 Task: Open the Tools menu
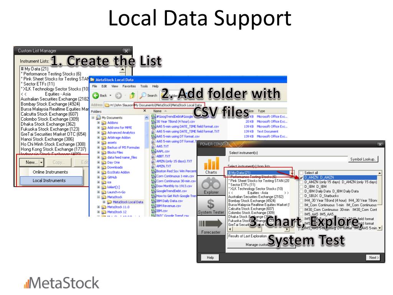point(144,86)
